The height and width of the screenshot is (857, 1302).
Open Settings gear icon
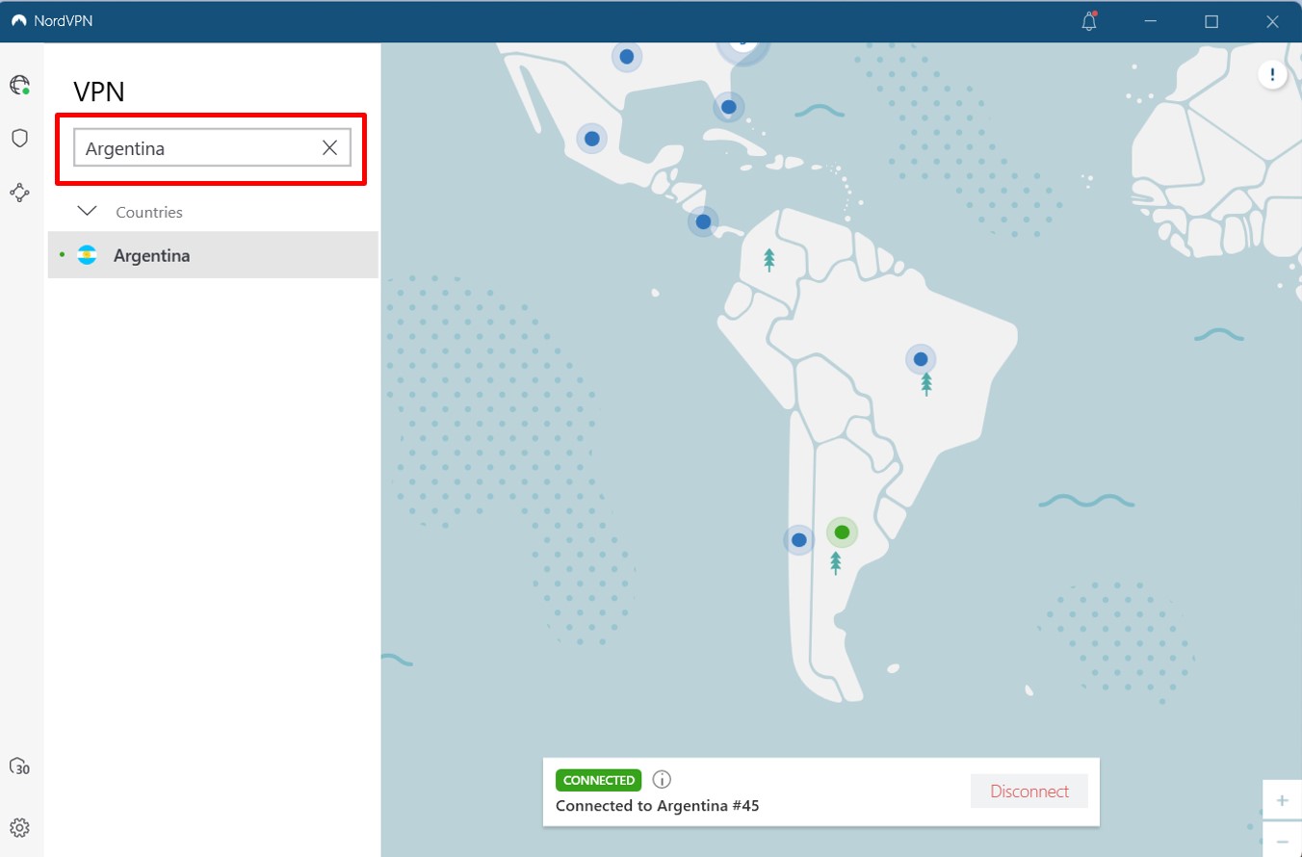(19, 827)
